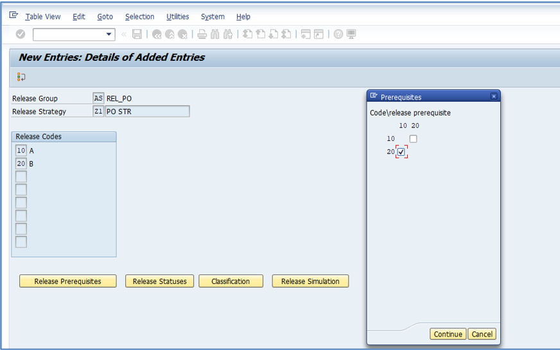The image size is (560, 350).
Task: Click the last empty release code field
Action: [x=21, y=242]
